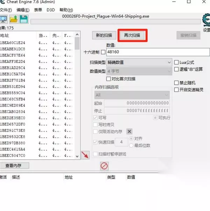This screenshot has height=211, width=210.
Task: Open the 数值类型 4 字节 dropdown
Action: pyautogui.click(x=139, y=71)
